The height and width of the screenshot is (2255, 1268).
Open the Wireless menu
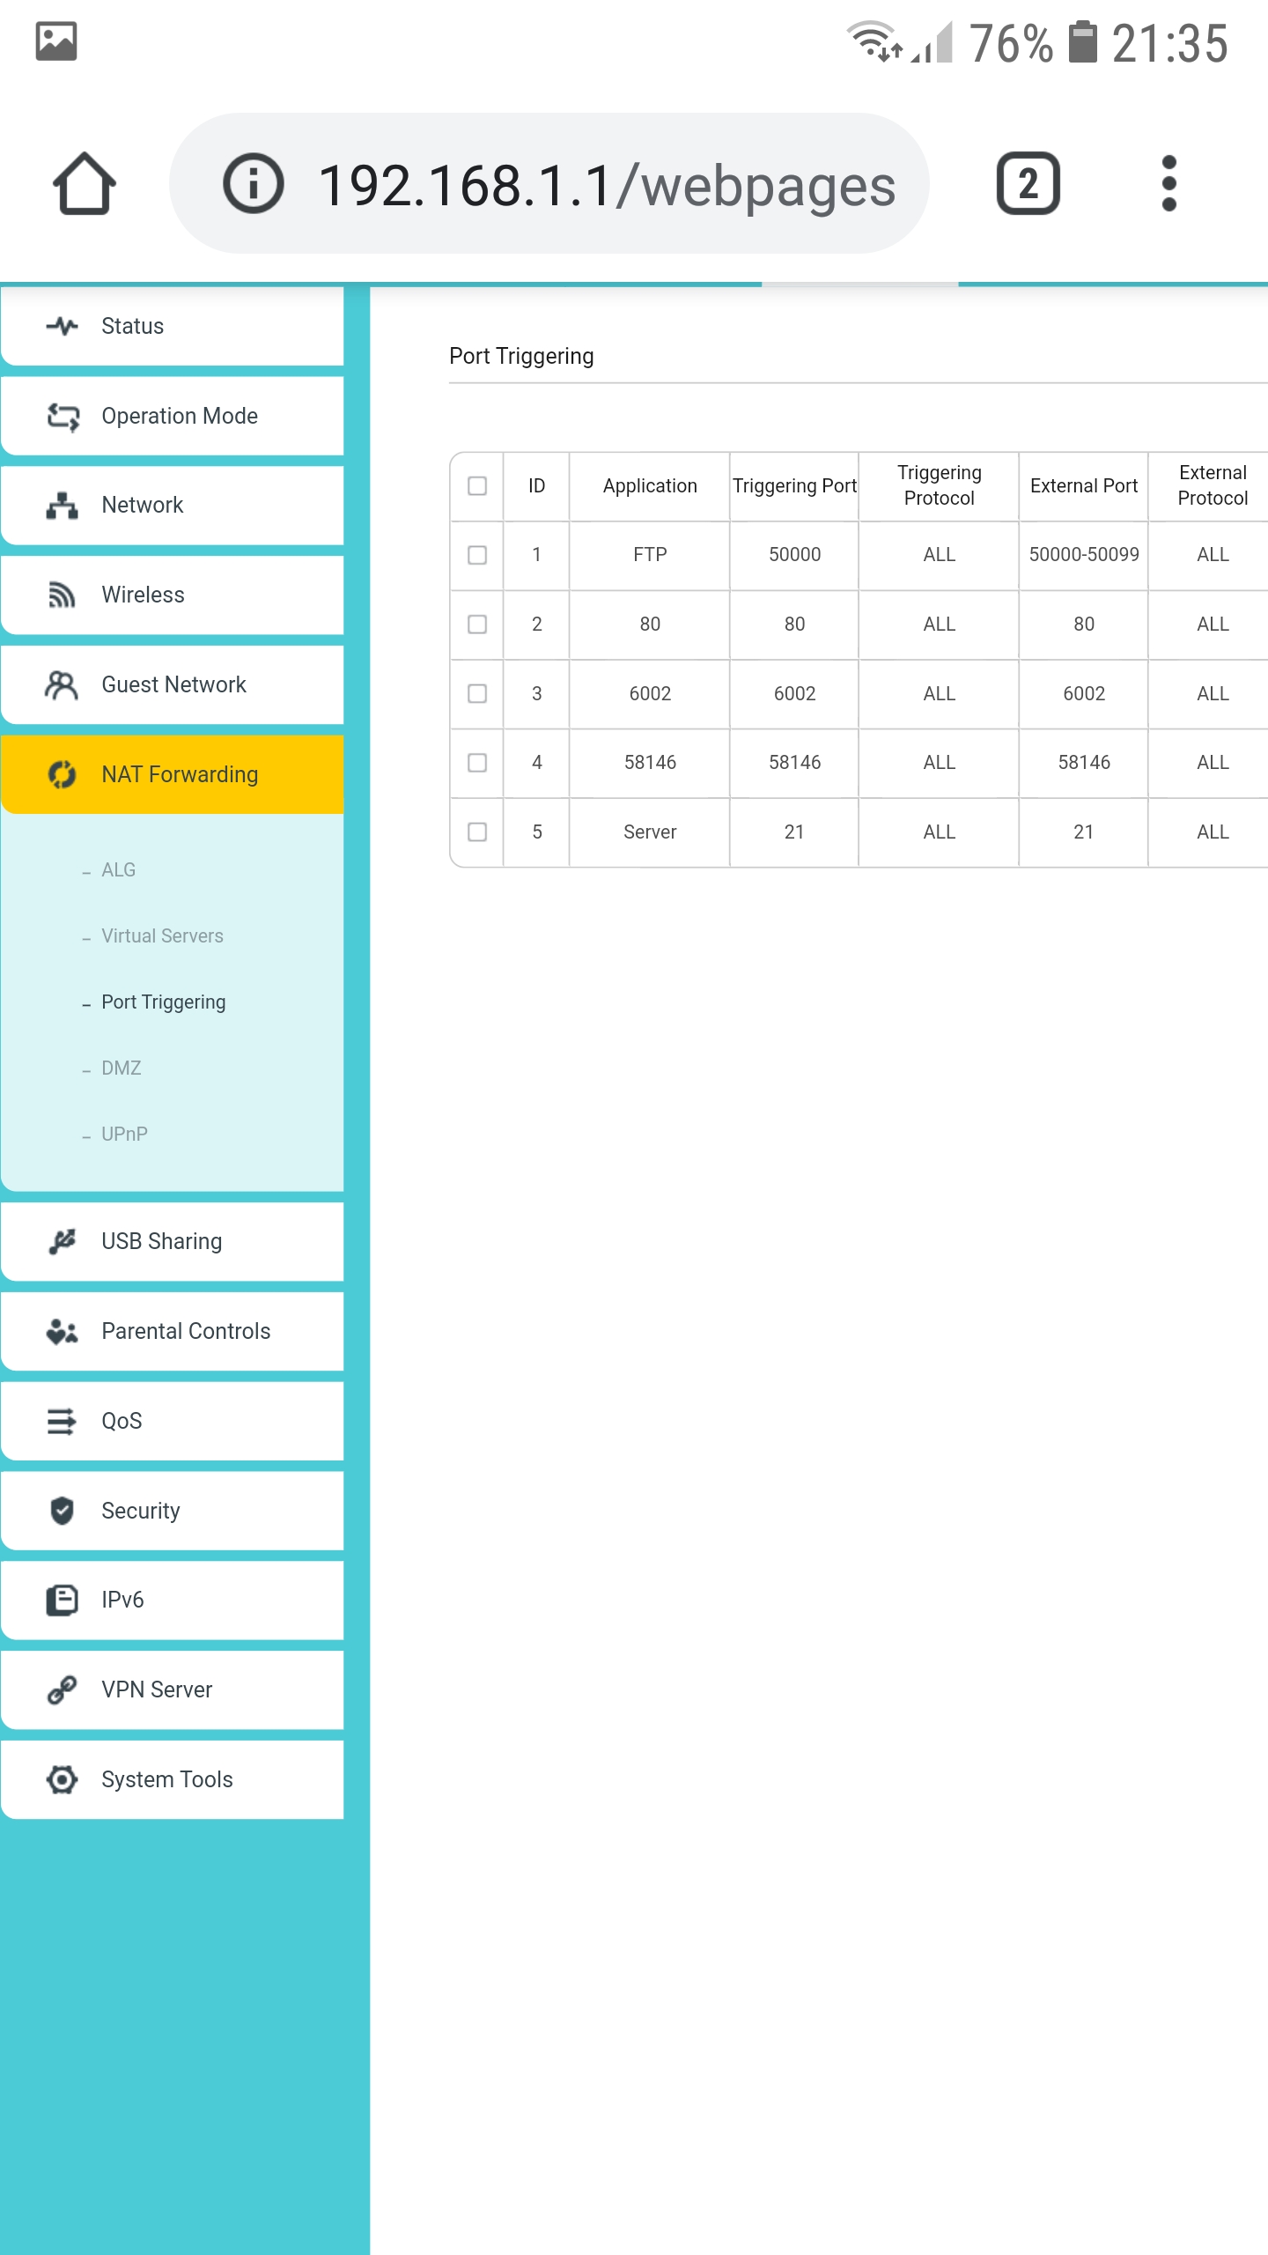[173, 595]
